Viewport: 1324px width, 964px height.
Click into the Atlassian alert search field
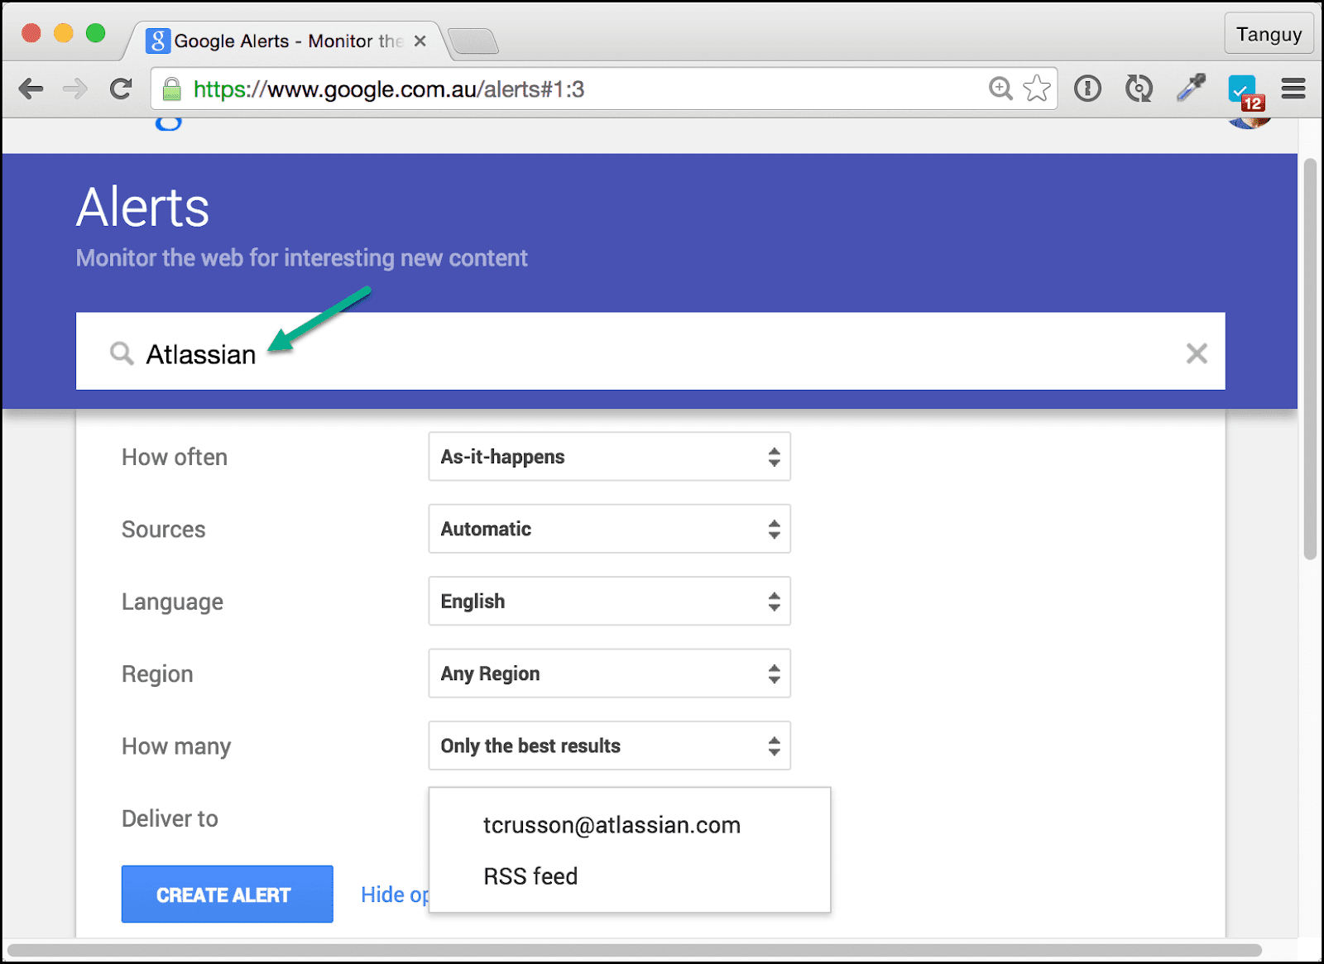point(645,354)
